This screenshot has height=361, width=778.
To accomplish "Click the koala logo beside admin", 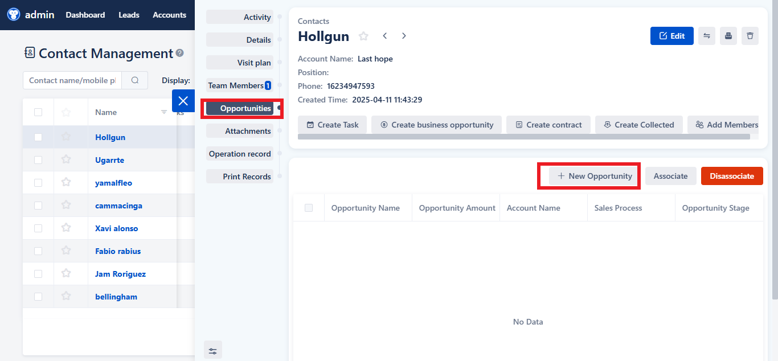I will click(x=13, y=14).
